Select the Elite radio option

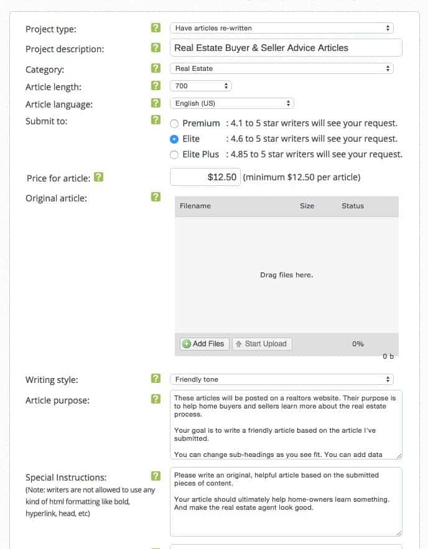(174, 139)
